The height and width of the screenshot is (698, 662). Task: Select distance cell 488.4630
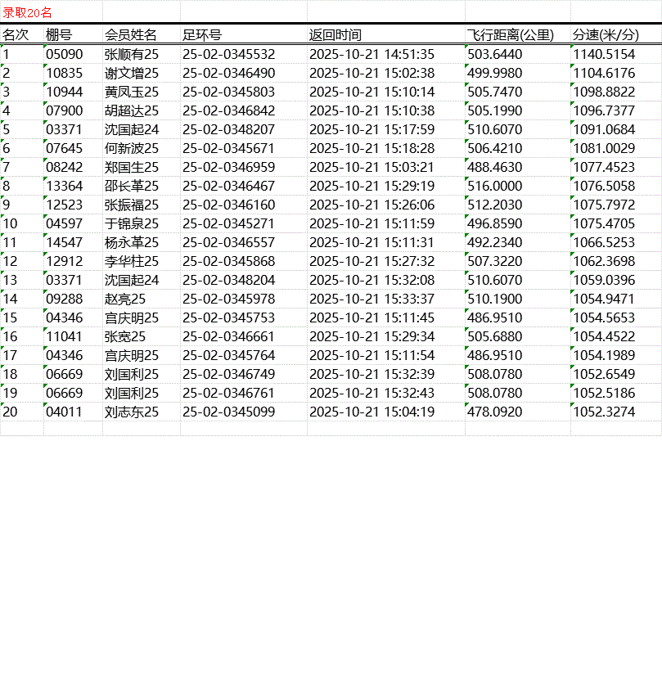[494, 167]
